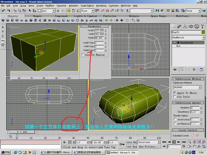Open the Select by Name tool
The height and width of the screenshot is (155, 207).
(34, 11)
